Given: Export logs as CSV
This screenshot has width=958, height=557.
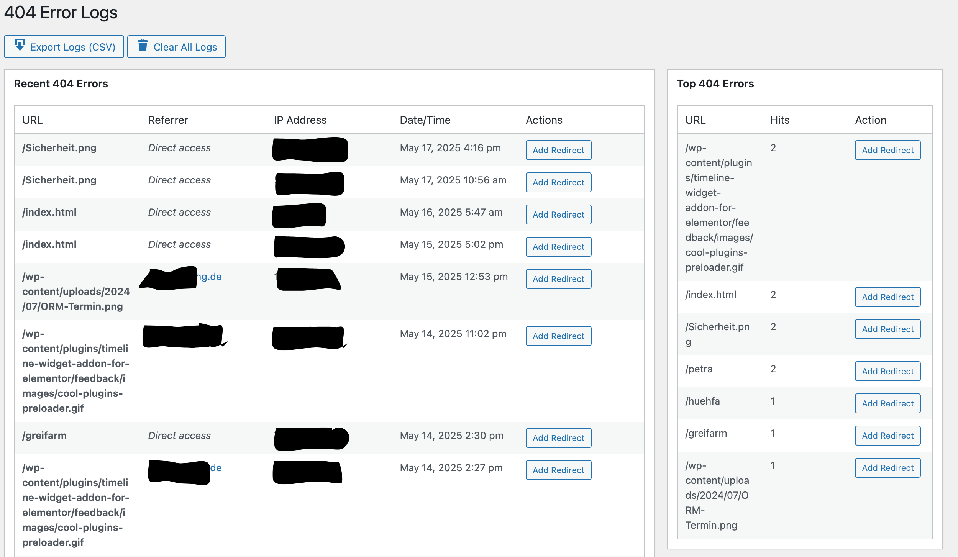Looking at the screenshot, I should (x=64, y=47).
